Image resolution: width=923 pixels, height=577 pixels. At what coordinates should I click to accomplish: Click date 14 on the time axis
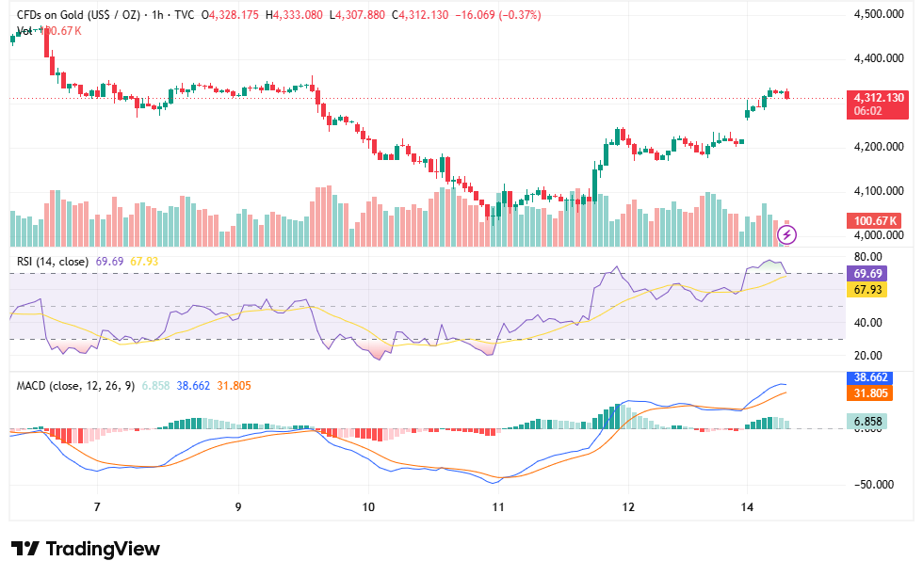click(x=747, y=507)
